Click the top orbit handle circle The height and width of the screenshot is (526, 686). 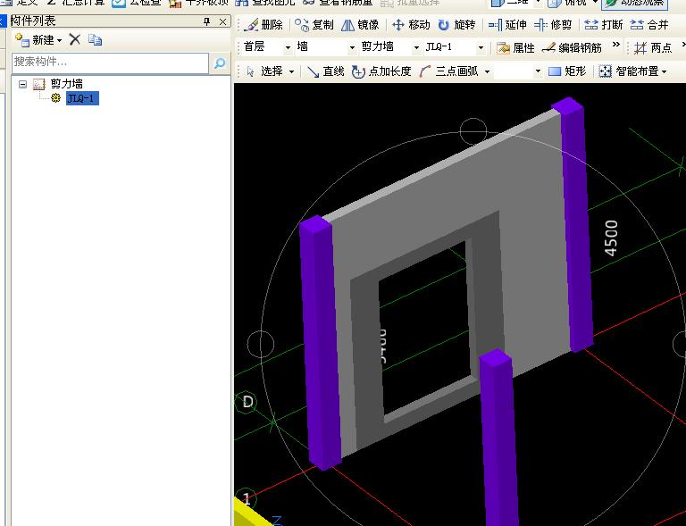tap(473, 131)
